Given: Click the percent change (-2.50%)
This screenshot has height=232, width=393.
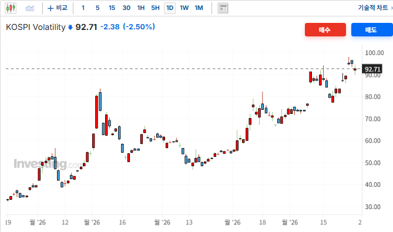Looking at the screenshot, I should [139, 27].
